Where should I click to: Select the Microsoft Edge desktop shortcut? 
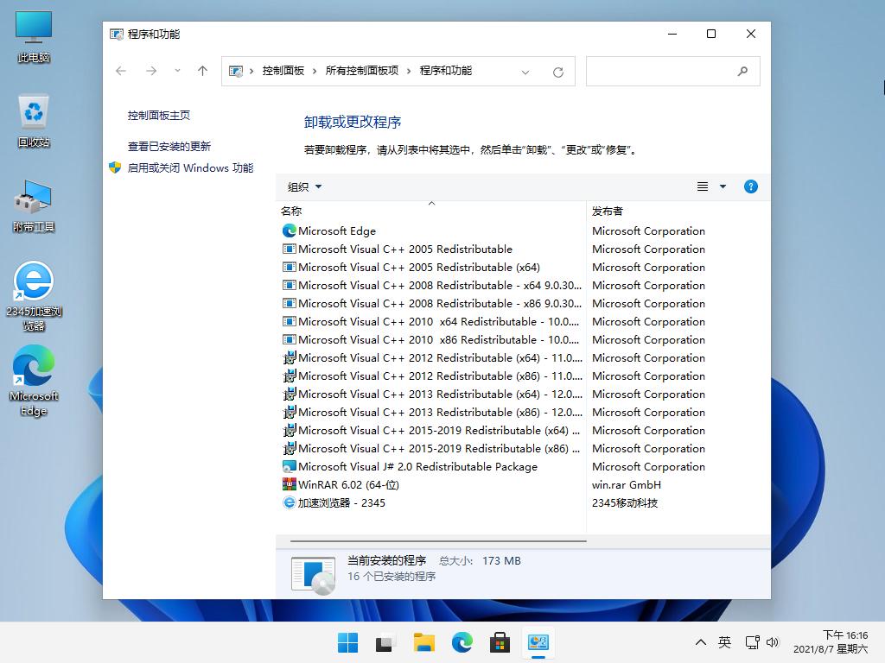point(34,381)
